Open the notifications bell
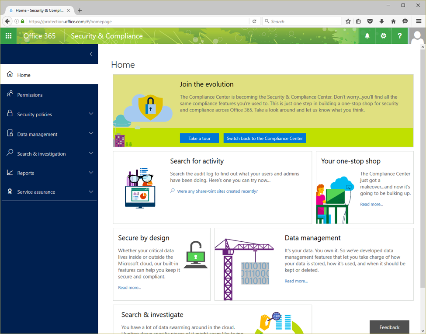The width and height of the screenshot is (426, 334). point(367,36)
